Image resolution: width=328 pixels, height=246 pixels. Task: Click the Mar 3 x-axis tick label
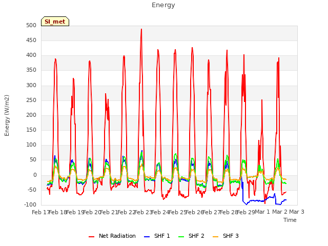pos(297,212)
